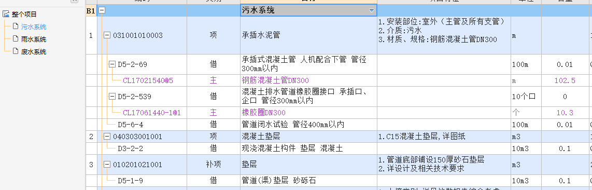The image size is (592, 190).
Task: Select 现浇混凝土构件 垫层 混凝土 cell
Action: pos(308,149)
